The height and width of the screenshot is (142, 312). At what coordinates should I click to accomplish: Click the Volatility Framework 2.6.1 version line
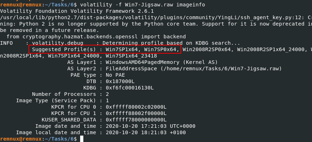77,11
